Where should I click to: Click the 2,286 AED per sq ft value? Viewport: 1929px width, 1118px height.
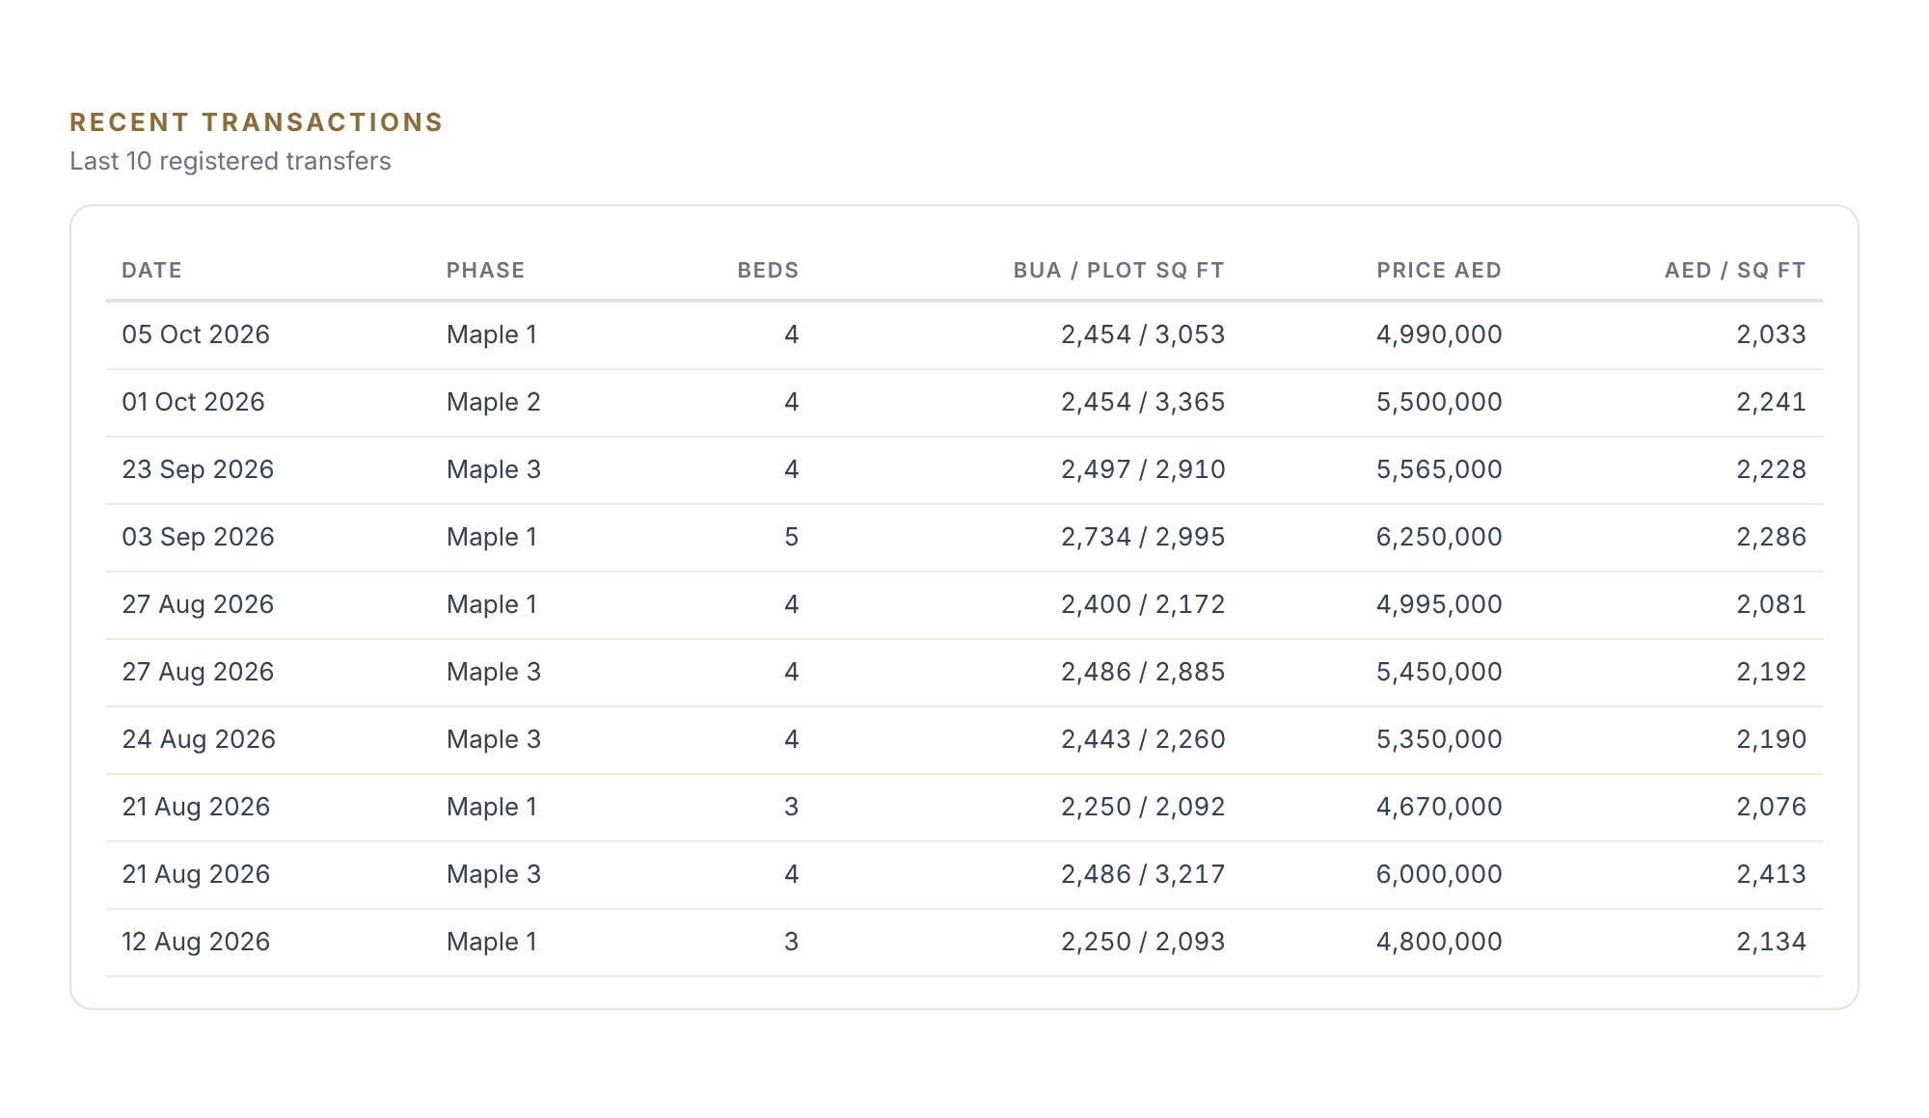point(1772,537)
